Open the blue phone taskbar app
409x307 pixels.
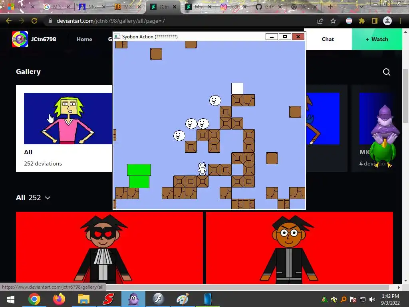click(208, 299)
